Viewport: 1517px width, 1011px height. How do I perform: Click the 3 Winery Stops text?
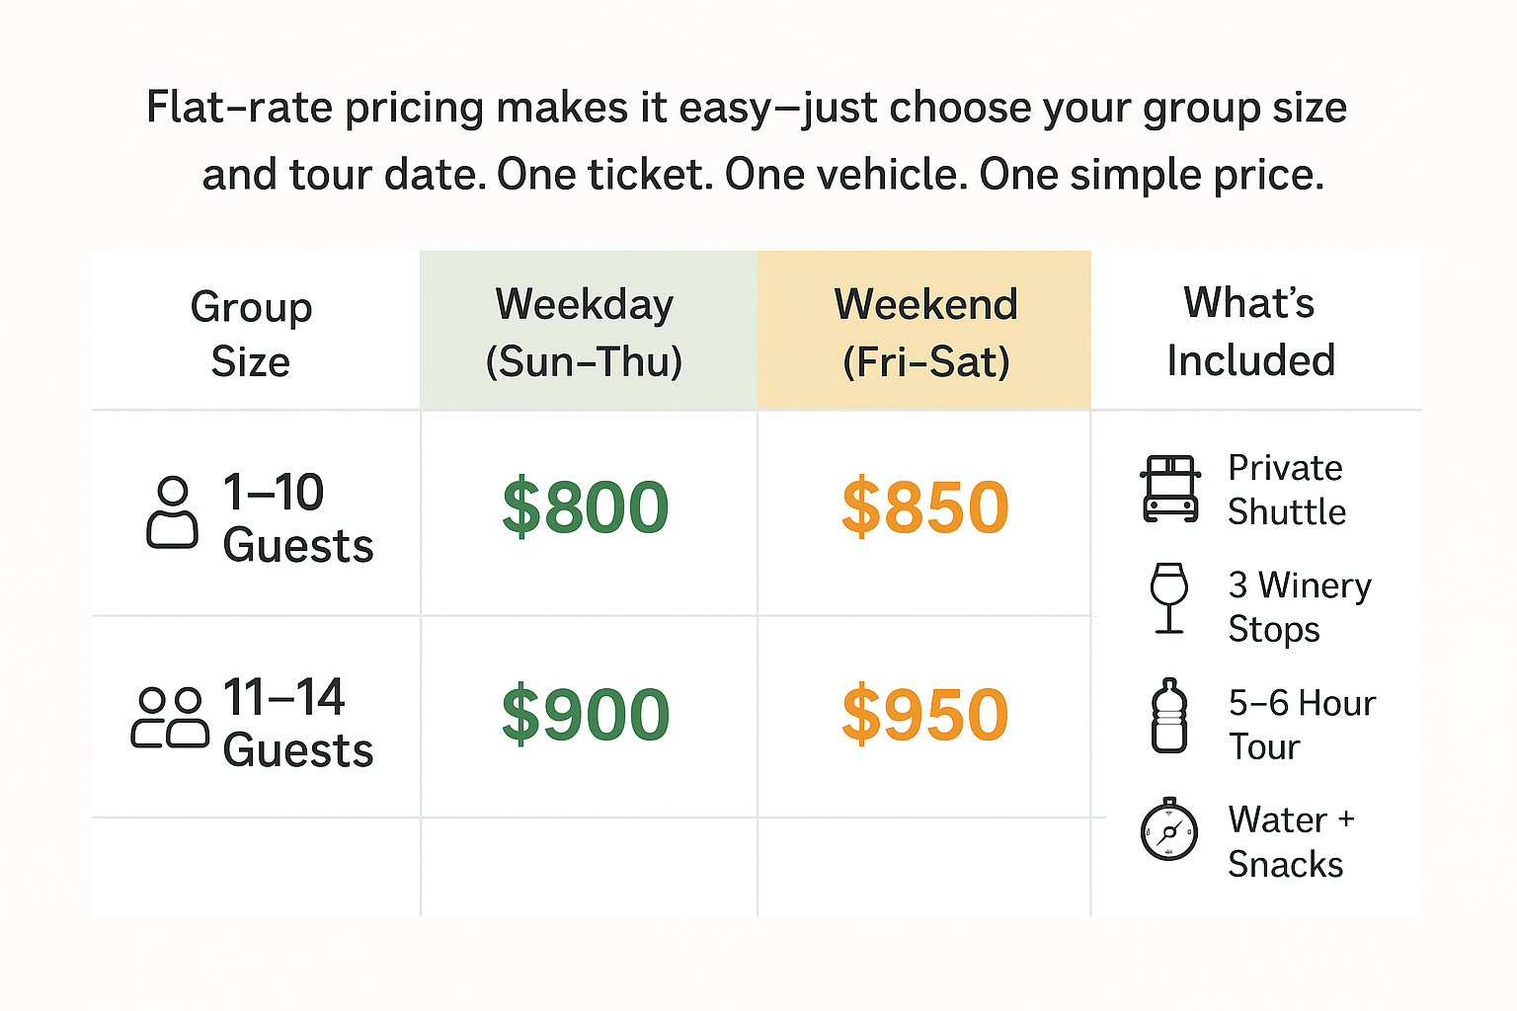(x=1300, y=607)
